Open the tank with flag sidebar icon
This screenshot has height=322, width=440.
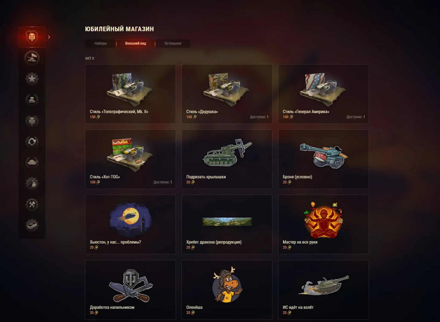pos(32,58)
